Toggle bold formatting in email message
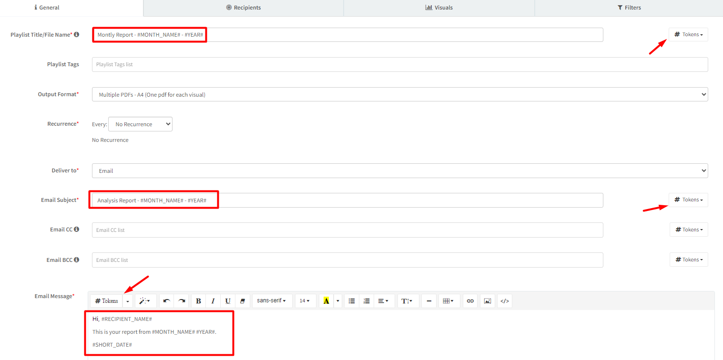 click(198, 301)
